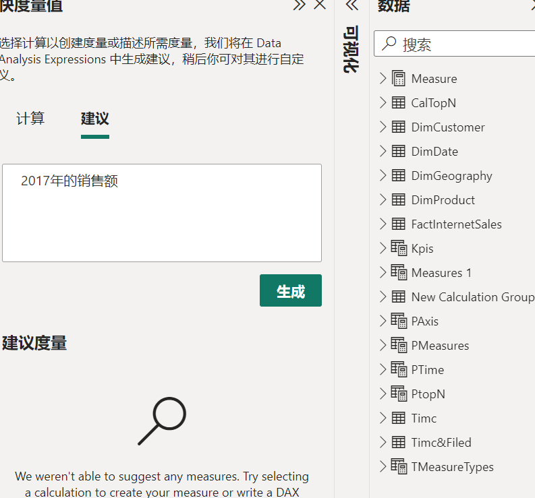Click the TMeasureTypes calculated table icon
This screenshot has width=535, height=498.
[399, 466]
